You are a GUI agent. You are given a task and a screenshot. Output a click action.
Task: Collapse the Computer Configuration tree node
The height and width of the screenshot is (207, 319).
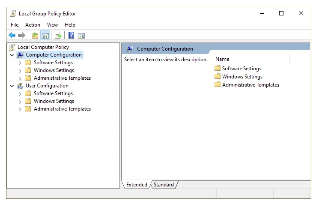tap(12, 55)
